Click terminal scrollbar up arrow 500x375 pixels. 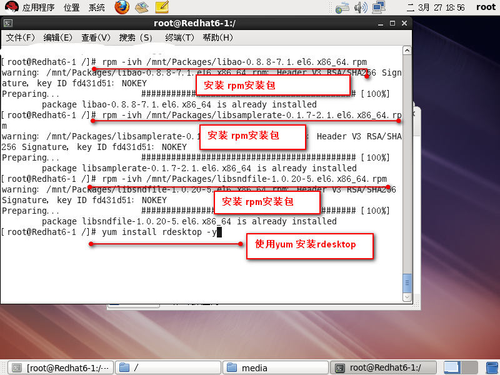(x=407, y=51)
